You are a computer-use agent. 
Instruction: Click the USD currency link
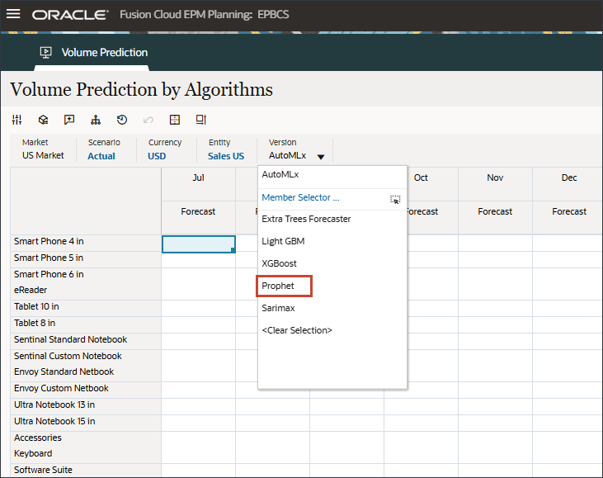coord(157,156)
